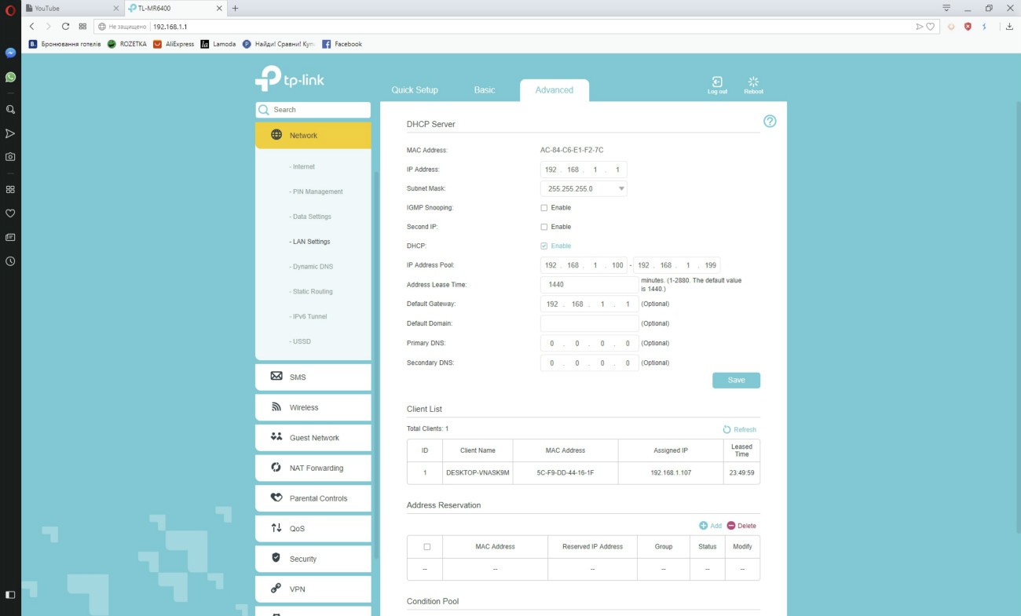Switch to the Quick Setup tab

pos(415,90)
